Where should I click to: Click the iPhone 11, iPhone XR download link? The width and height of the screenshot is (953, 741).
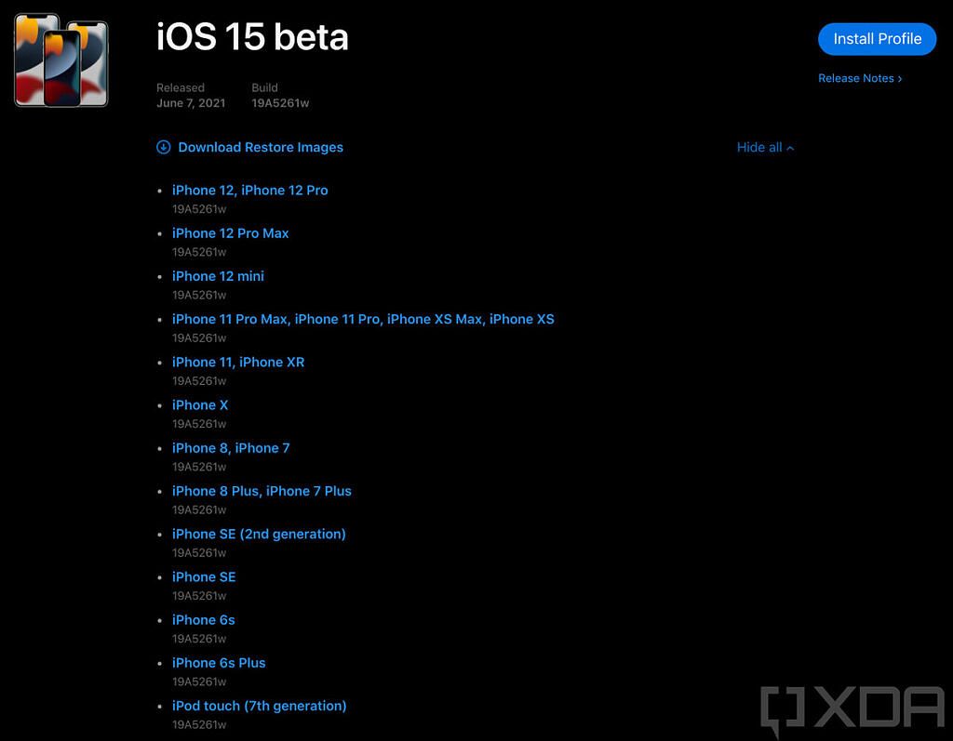coord(238,362)
